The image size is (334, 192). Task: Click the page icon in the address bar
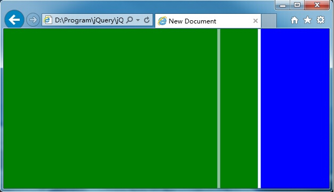(x=48, y=20)
